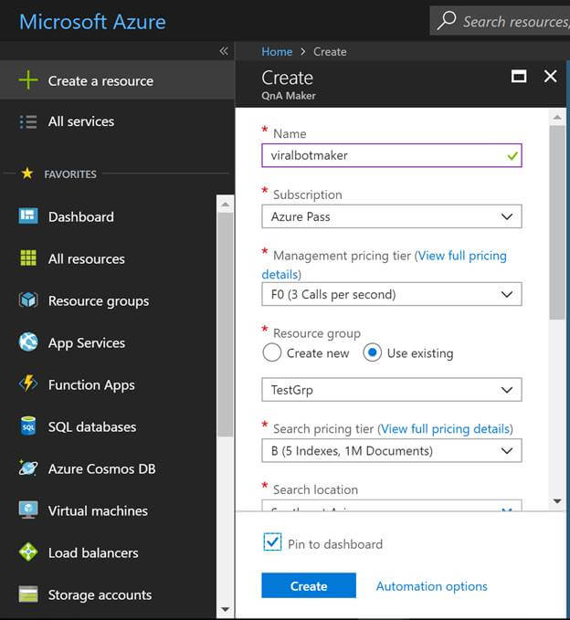Choose the Use existing radio button
The image size is (570, 620).
click(x=372, y=352)
